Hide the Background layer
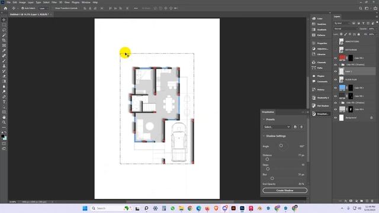This screenshot has height=213, width=379. click(x=335, y=118)
